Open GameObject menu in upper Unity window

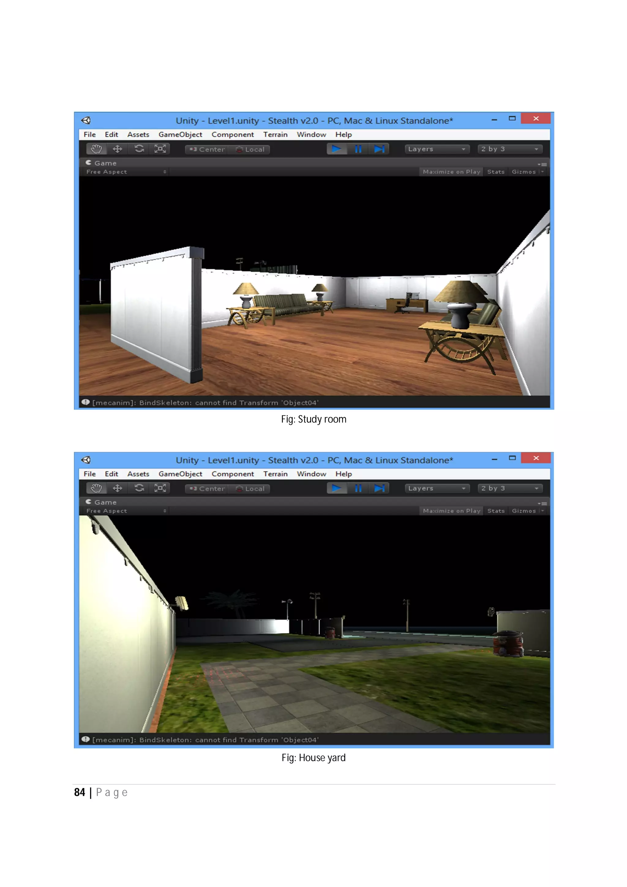[x=180, y=134]
